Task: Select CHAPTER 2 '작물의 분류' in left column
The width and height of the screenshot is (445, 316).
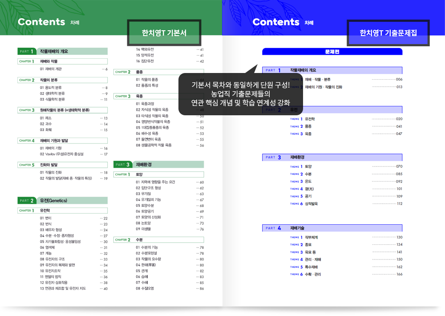Action: (62, 80)
